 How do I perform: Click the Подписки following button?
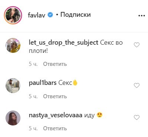click(75, 15)
